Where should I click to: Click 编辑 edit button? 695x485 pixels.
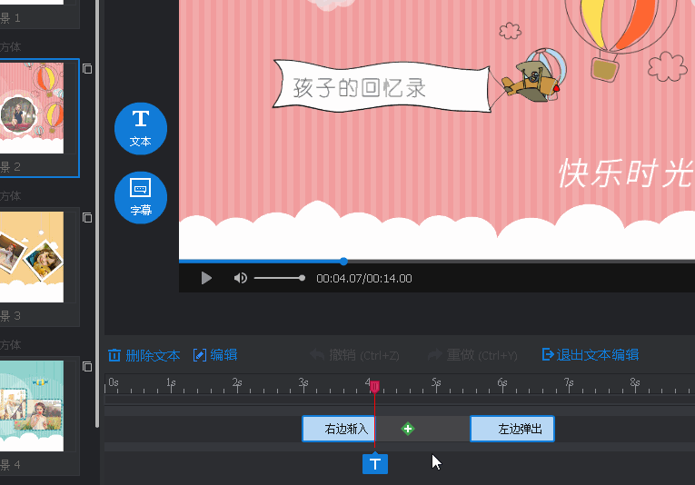tap(215, 355)
